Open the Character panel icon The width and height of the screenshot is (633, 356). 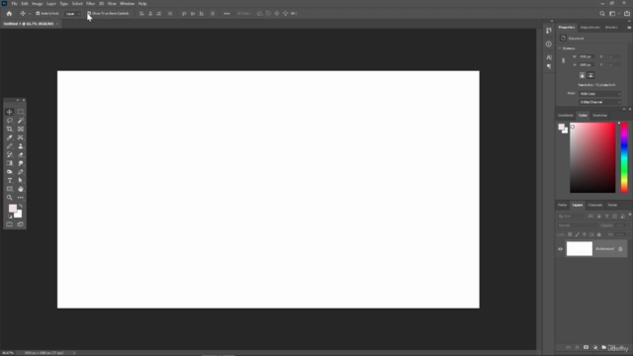tap(549, 57)
